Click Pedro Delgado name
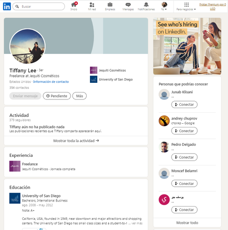228x230 pixels. (184, 144)
